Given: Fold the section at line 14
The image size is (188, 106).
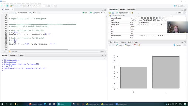Looking at the screenshot, I should (x=8, y=24).
